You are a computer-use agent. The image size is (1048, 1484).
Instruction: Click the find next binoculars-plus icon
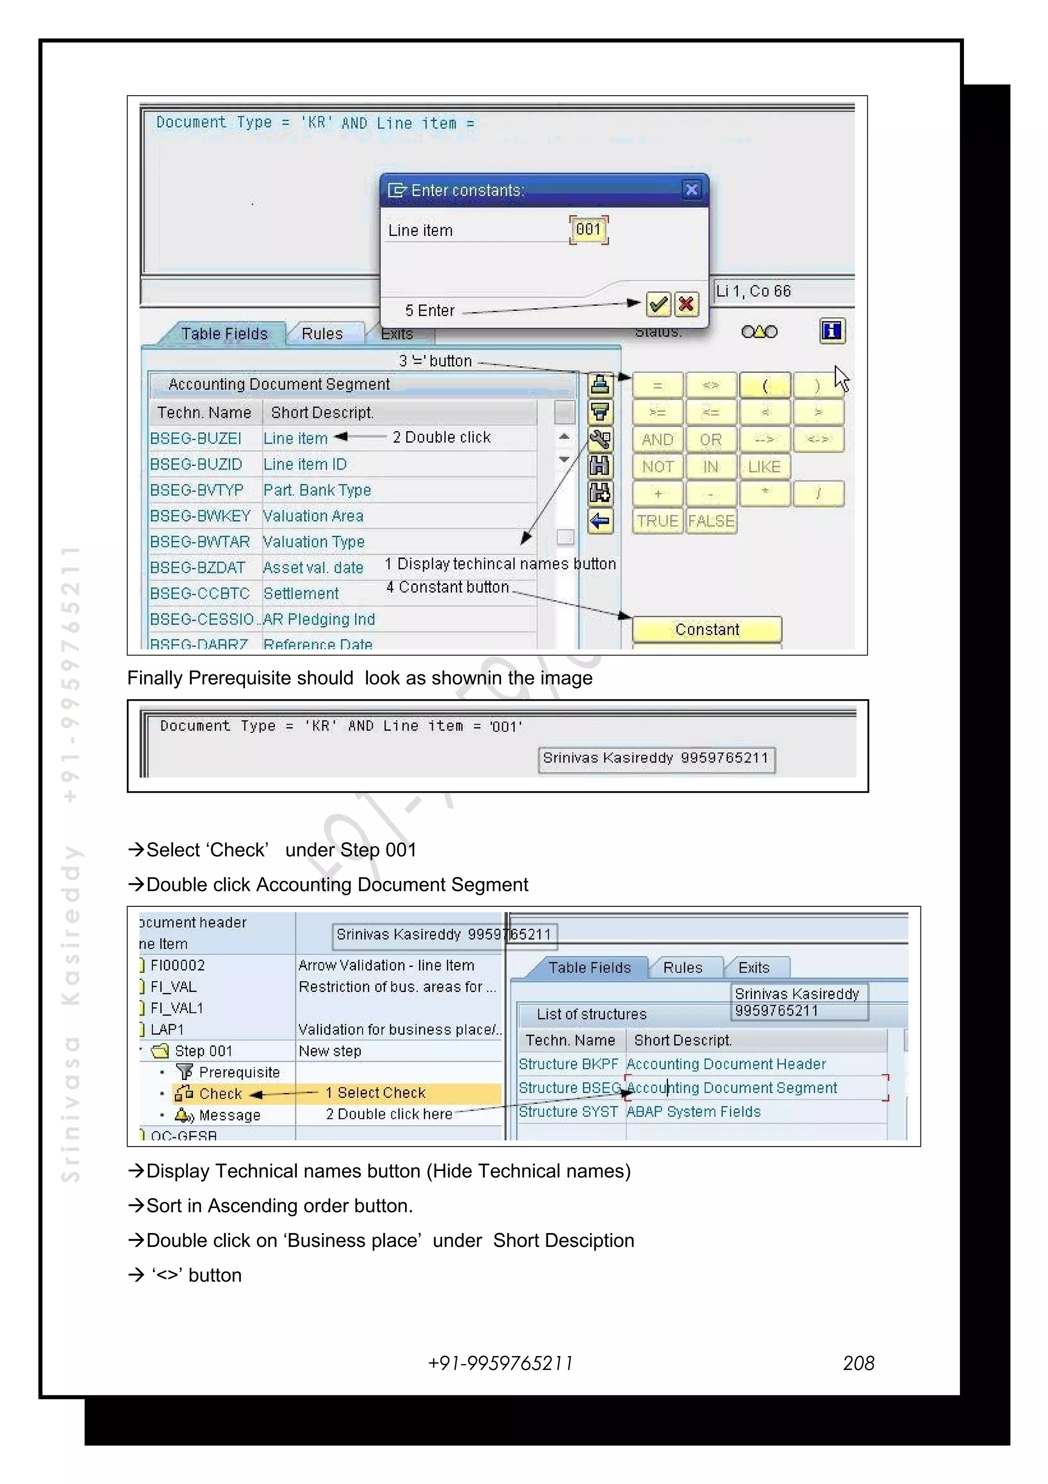(x=600, y=493)
